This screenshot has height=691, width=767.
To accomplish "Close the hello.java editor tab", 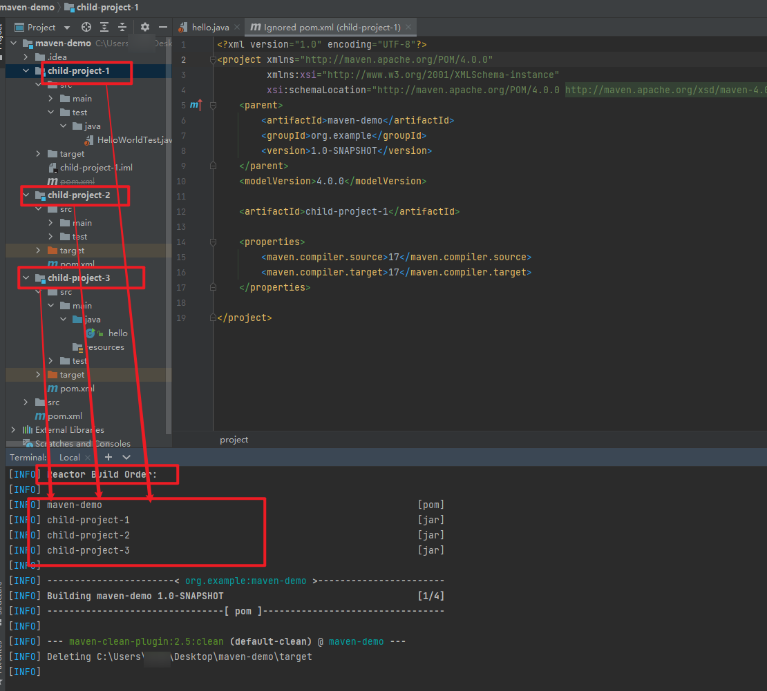I will (237, 28).
